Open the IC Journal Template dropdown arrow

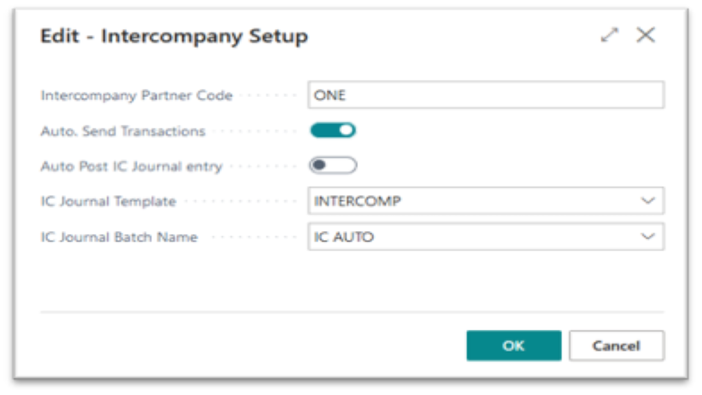tap(648, 201)
